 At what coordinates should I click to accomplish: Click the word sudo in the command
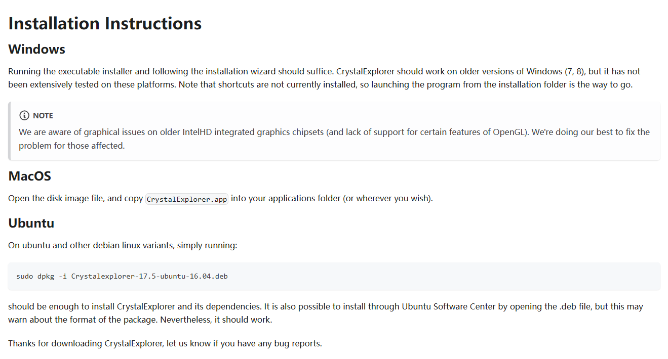point(24,276)
